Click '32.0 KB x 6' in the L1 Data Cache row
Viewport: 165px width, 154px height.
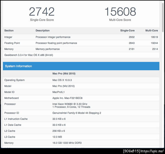click(x=59, y=125)
